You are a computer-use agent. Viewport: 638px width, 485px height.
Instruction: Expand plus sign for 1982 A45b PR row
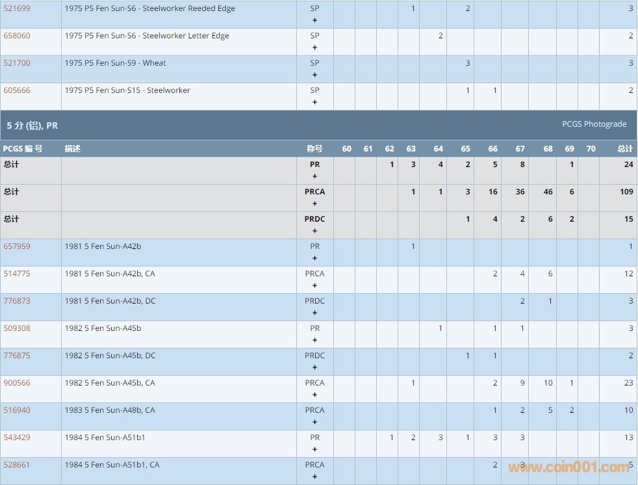click(x=315, y=340)
